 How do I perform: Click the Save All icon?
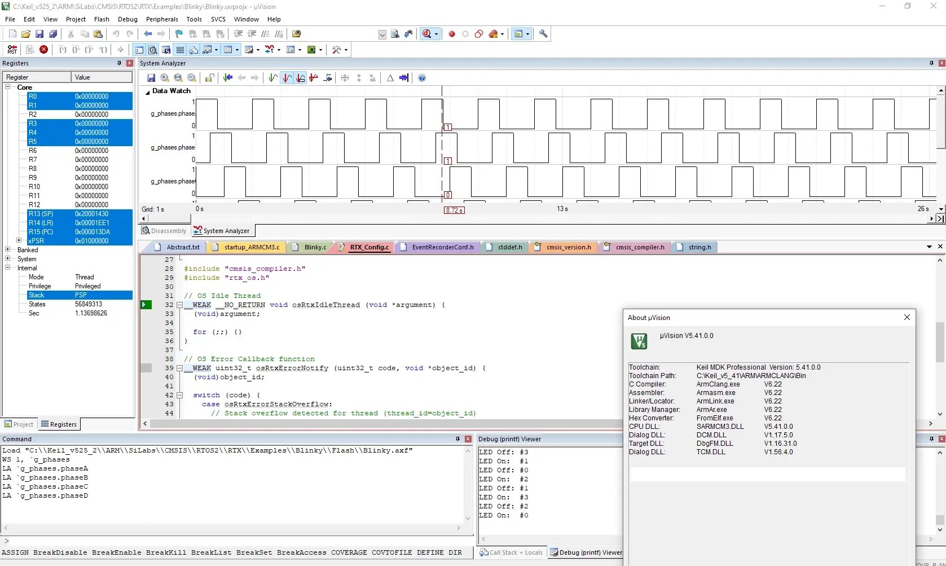53,34
